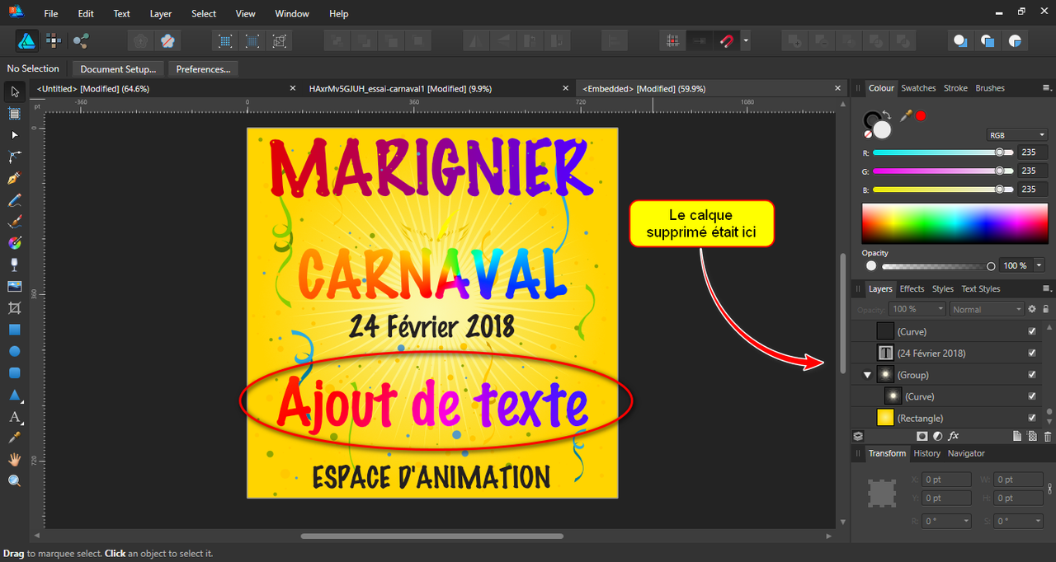Click the Delete Layer trash icon
The image size is (1056, 562).
coord(1048,436)
